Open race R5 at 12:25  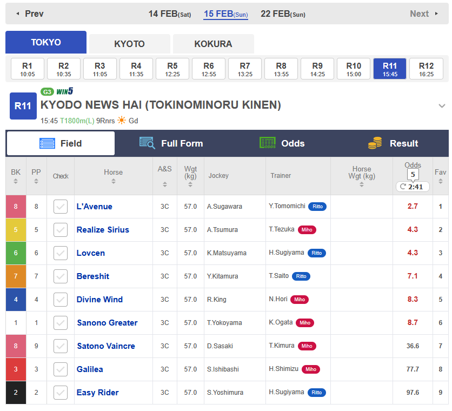click(172, 69)
